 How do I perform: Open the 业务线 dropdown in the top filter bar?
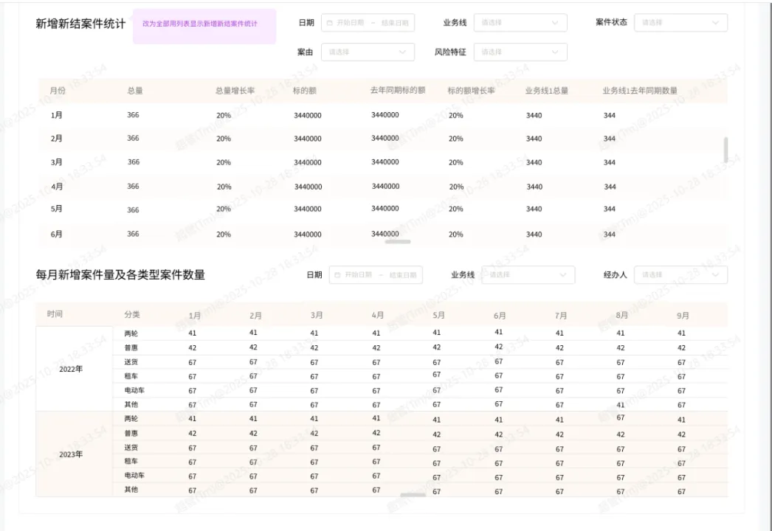pyautogui.click(x=520, y=23)
